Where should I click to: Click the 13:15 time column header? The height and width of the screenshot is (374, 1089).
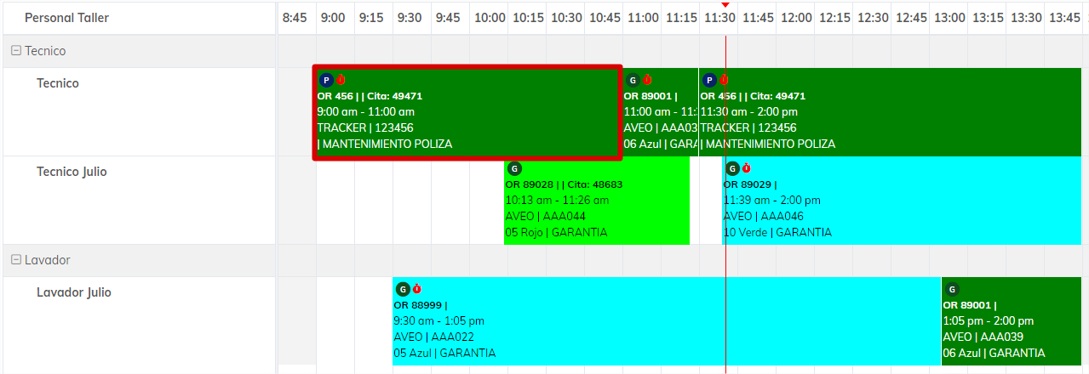click(x=987, y=18)
